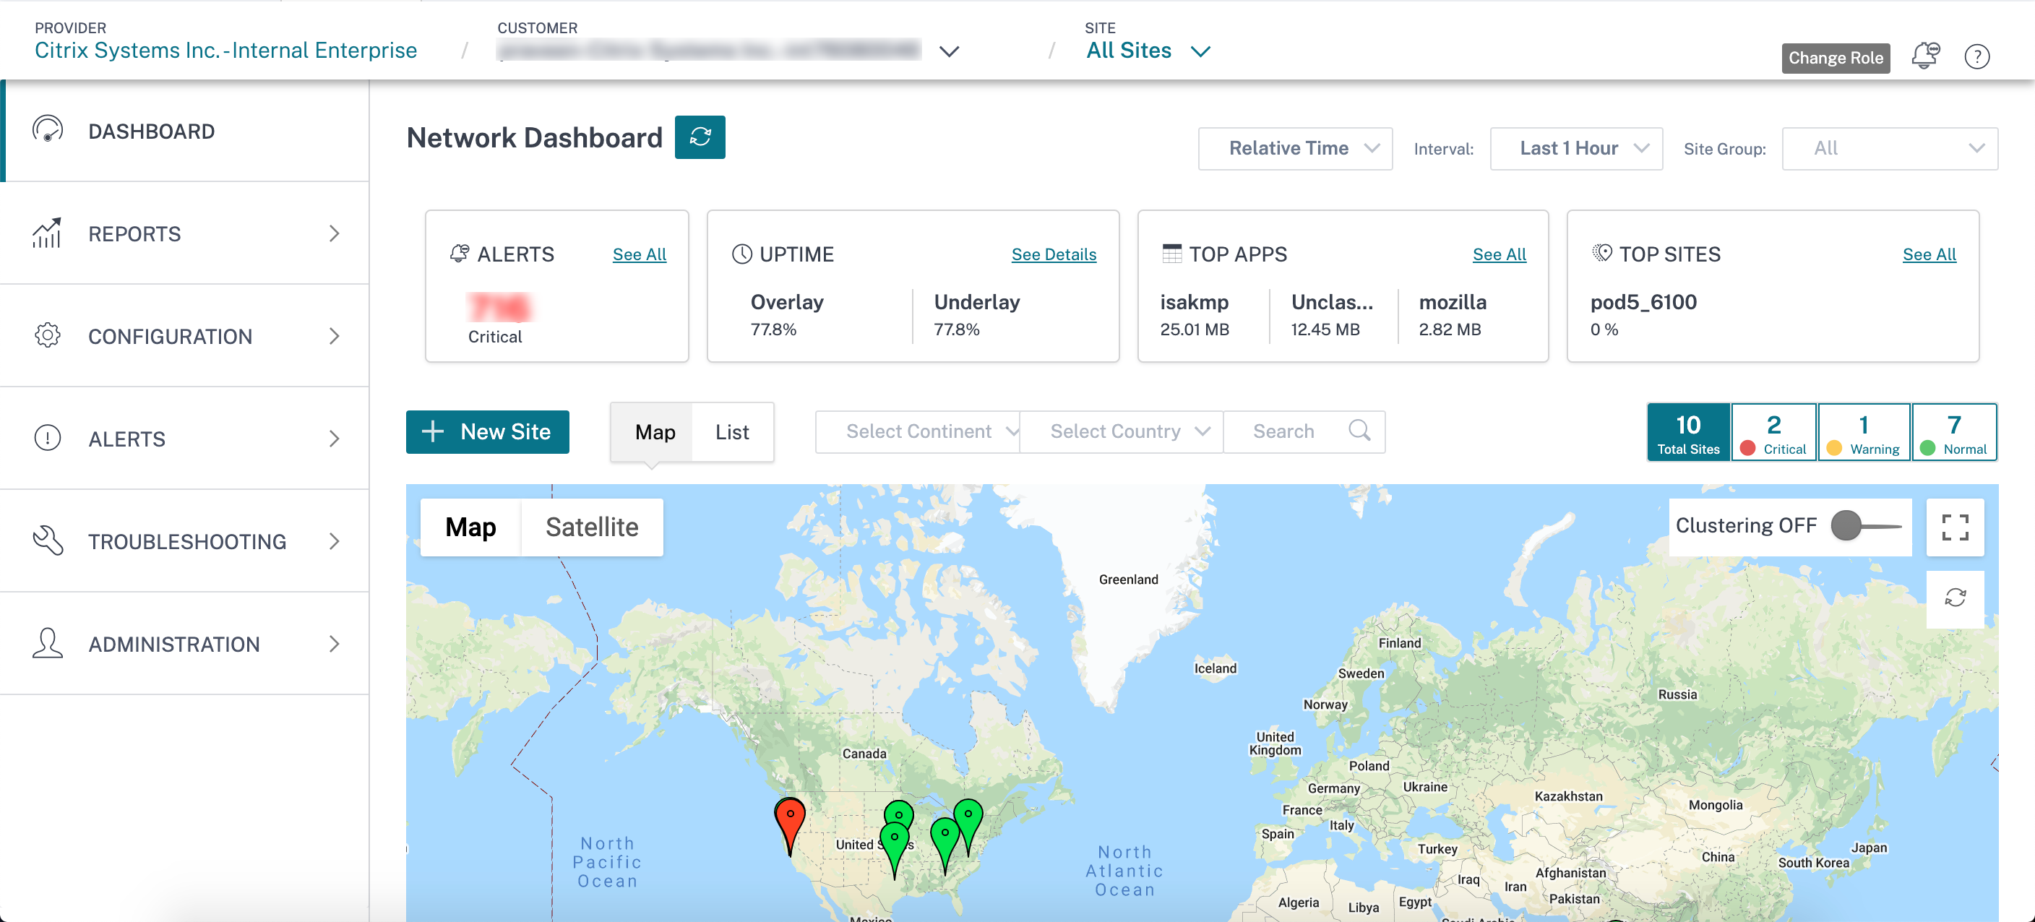Image resolution: width=2035 pixels, height=922 pixels.
Task: Switch to the Map view tab
Action: (x=655, y=432)
